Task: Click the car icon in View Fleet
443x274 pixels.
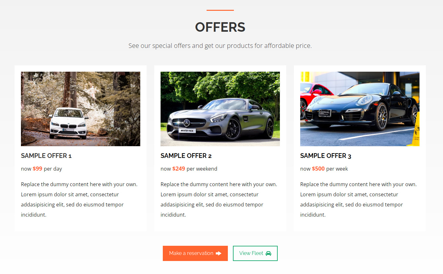Action: (268, 253)
